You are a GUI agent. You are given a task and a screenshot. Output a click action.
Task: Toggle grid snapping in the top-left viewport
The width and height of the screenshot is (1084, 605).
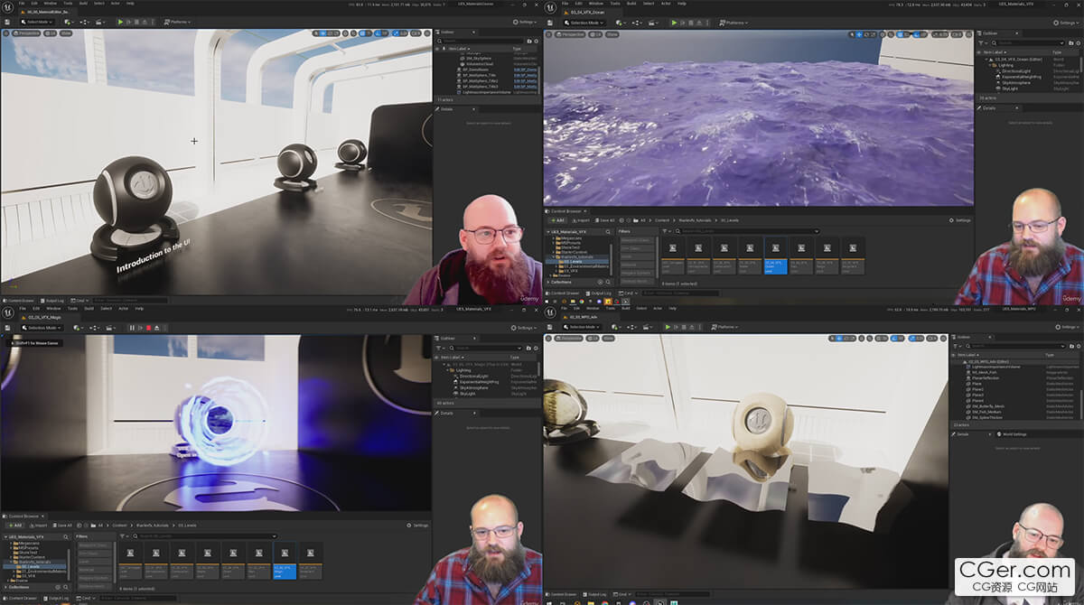[364, 33]
